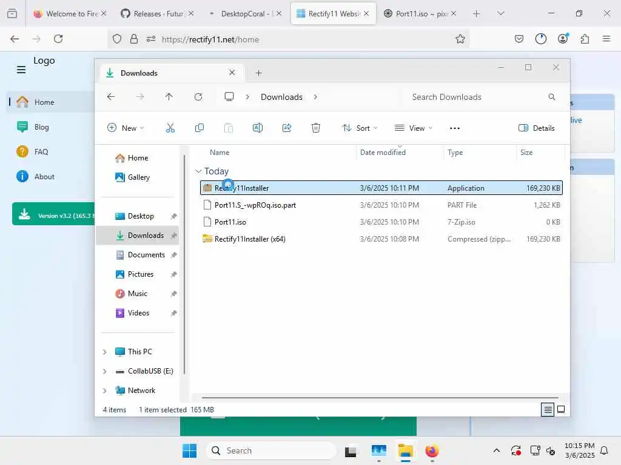621x465 pixels.
Task: Click Version v3.2 download button
Action: [x=53, y=214]
